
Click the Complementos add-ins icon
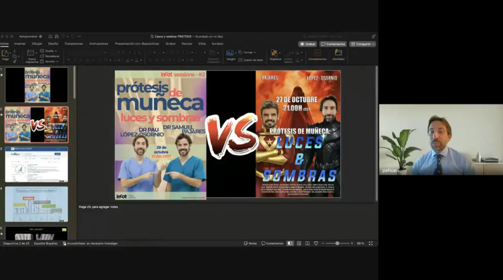[317, 53]
